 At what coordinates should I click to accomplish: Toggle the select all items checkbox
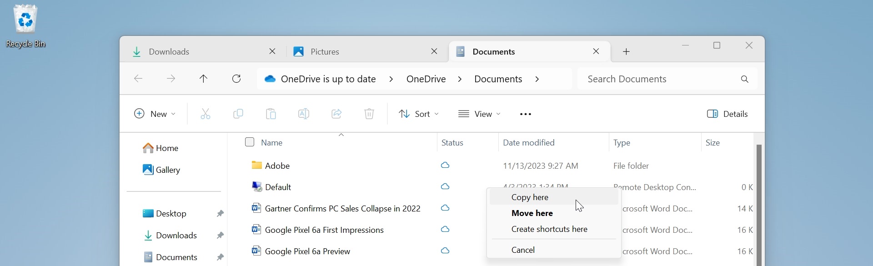tap(250, 142)
